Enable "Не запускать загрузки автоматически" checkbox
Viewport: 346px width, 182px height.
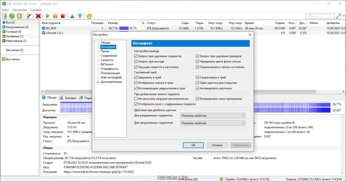click(136, 99)
